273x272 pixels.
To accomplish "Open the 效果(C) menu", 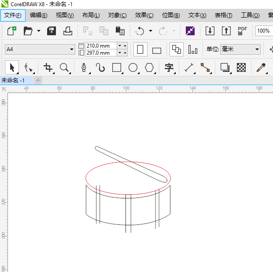I will click(144, 15).
